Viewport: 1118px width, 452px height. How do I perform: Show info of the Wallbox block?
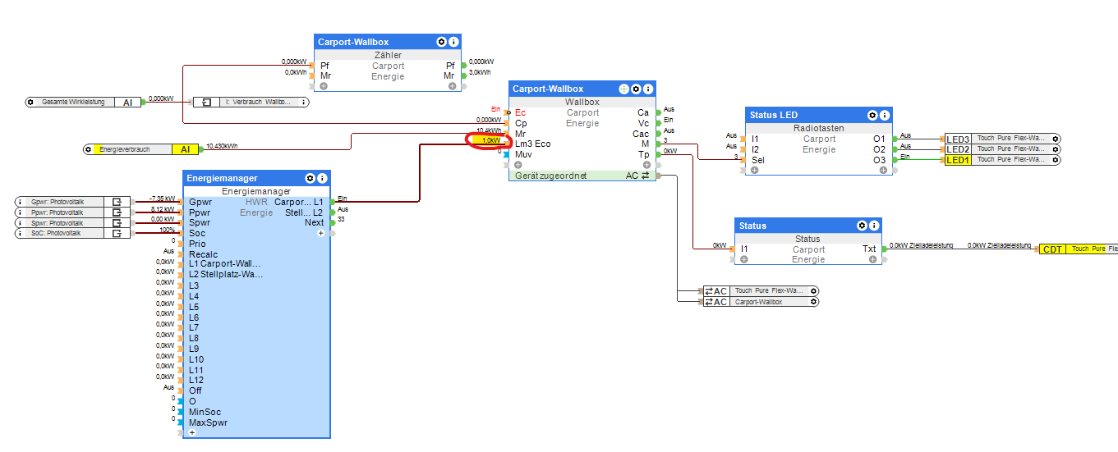click(x=648, y=89)
